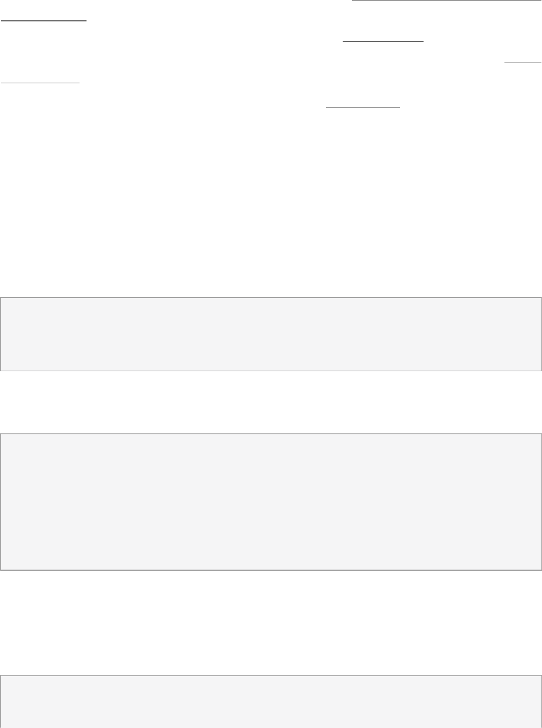Screen dimensions: 542x728
Task: Click white space between middle and bottom code blocks
Action: (x=271, y=623)
